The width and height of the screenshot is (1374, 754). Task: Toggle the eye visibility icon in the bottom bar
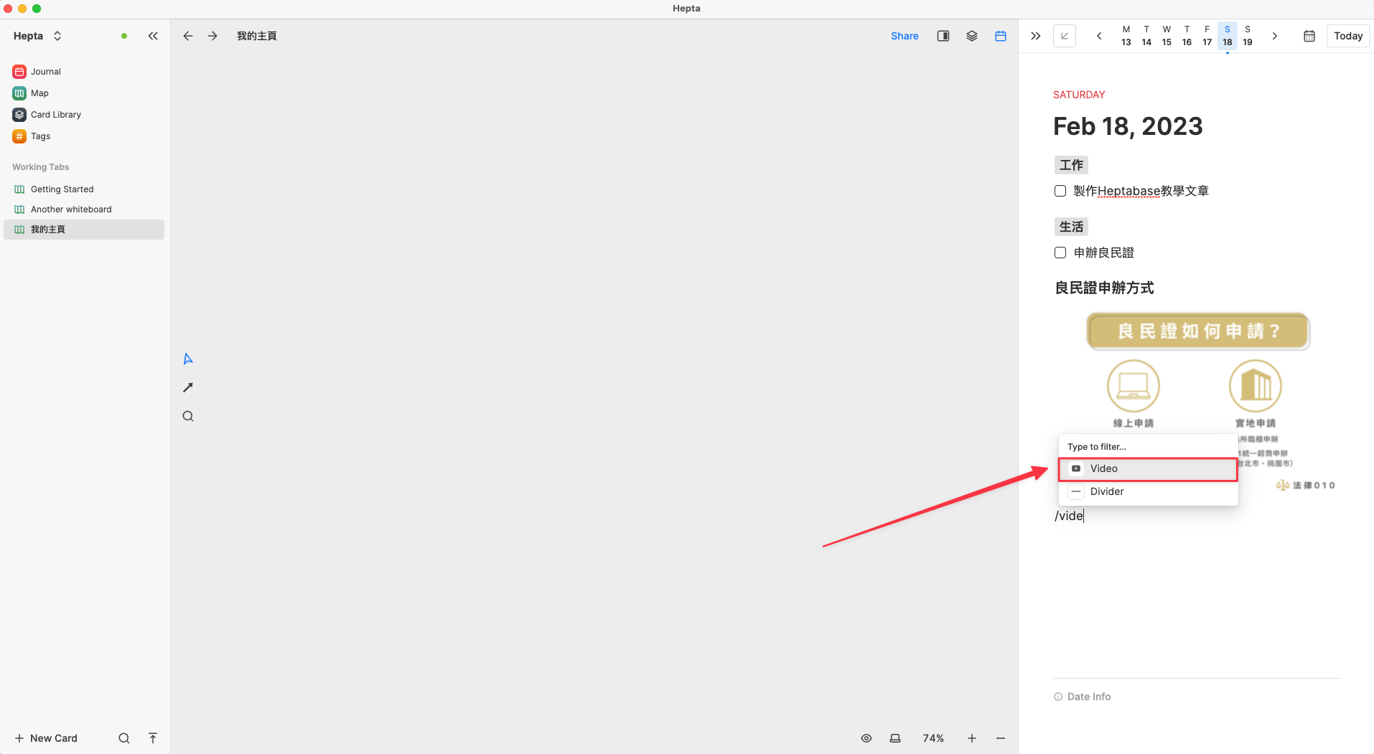(x=866, y=738)
